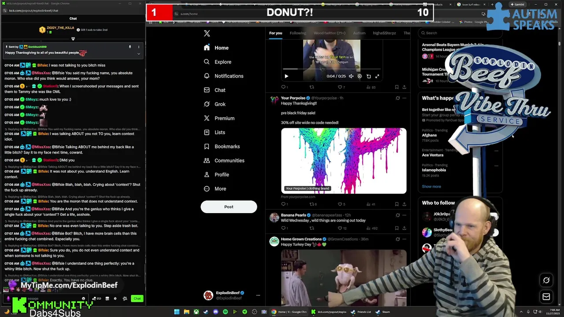Open Xbox app from the taskbar

(x=196, y=312)
